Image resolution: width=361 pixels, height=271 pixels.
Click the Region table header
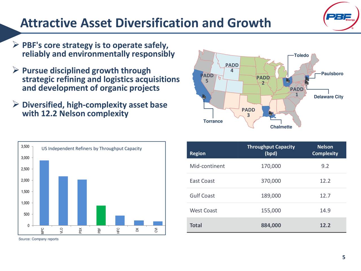click(x=197, y=153)
